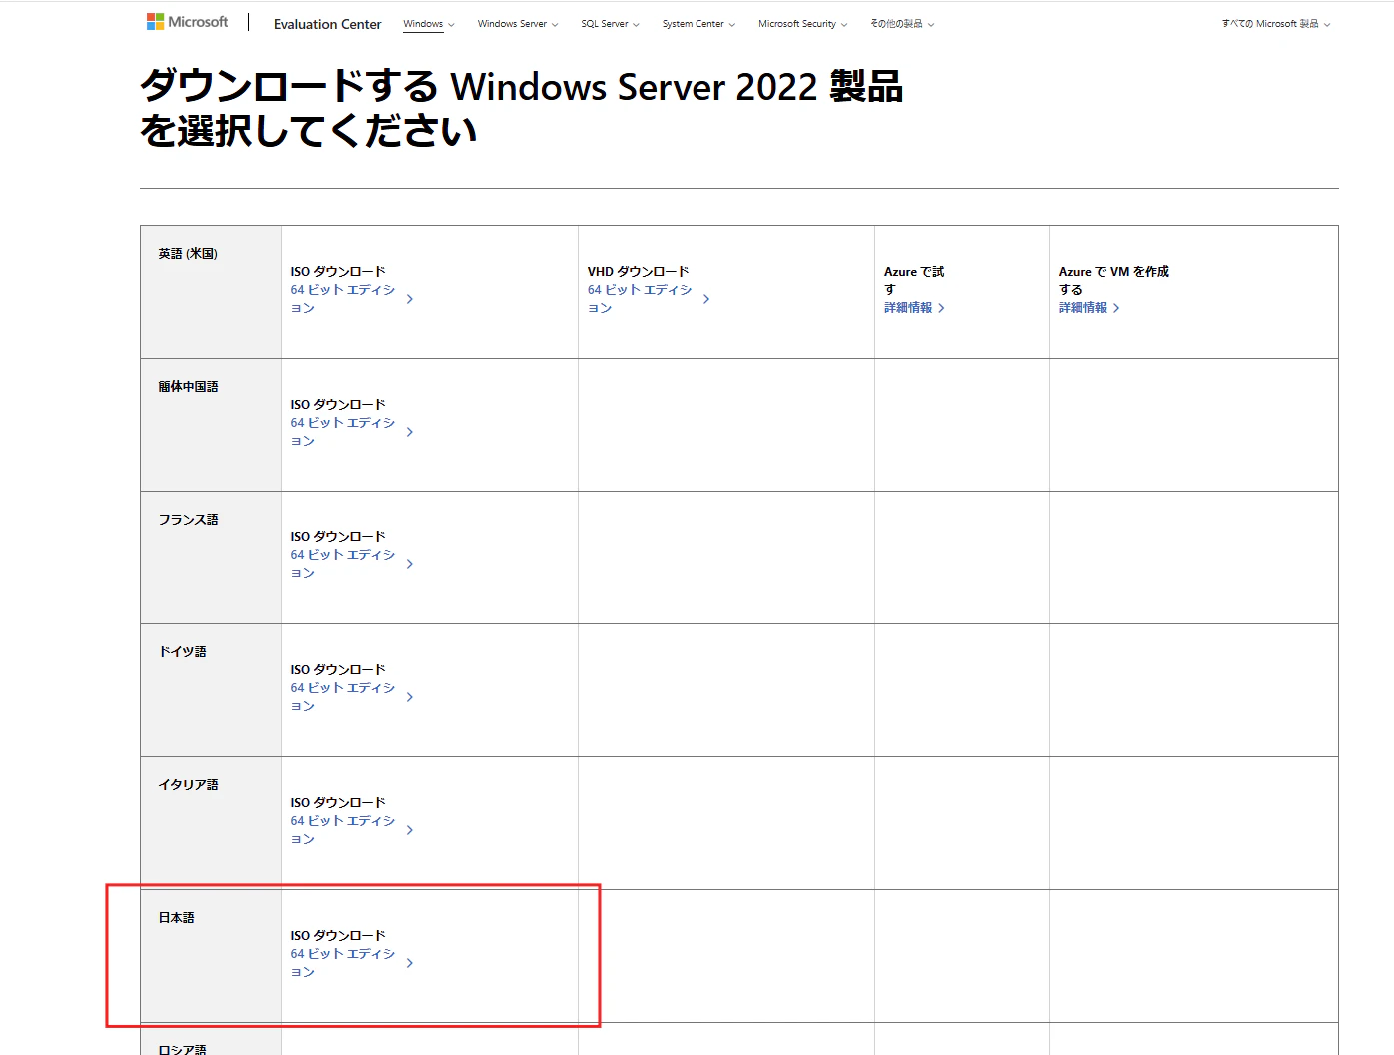Click ISO ダウンロード heading in フランス語 row

point(338,537)
